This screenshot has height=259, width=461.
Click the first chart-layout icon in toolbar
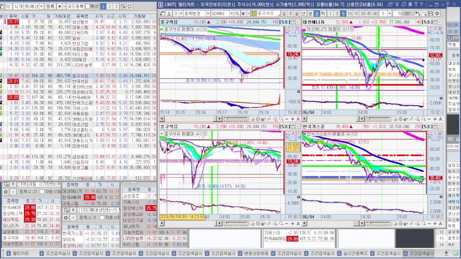[x=162, y=14]
